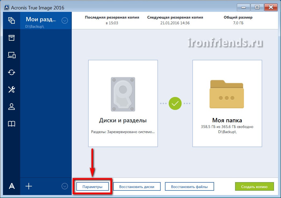281x198 pixels.
Task: Select the Диски и разделы source panel
Action: click(123, 103)
